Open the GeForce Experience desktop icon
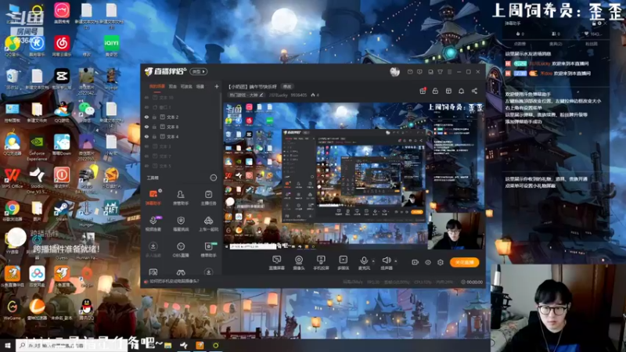Screen dimensions: 626x352 (37, 148)
